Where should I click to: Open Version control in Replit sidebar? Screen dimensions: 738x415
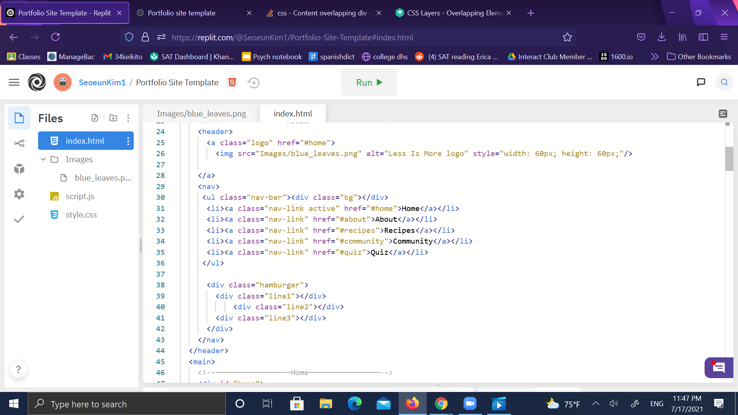point(19,143)
